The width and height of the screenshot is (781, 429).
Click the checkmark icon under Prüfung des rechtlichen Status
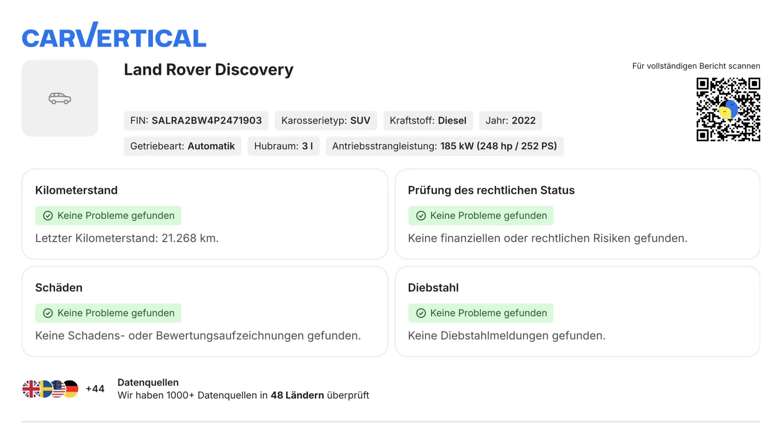coord(421,216)
